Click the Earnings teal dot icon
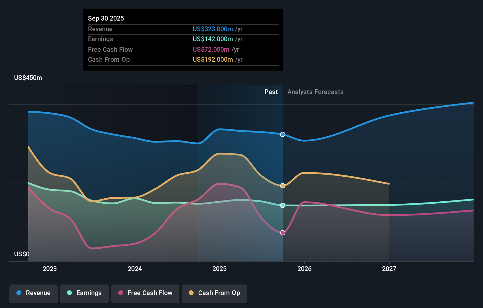Image resolution: width=483 pixels, height=308 pixels. pyautogui.click(x=69, y=293)
